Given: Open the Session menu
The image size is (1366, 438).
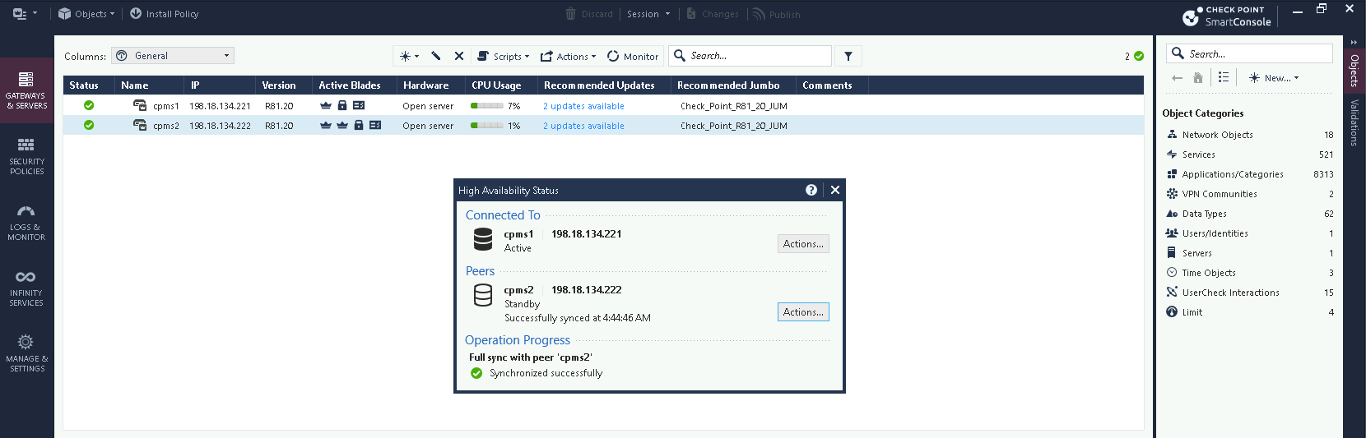Looking at the screenshot, I should click(x=648, y=14).
